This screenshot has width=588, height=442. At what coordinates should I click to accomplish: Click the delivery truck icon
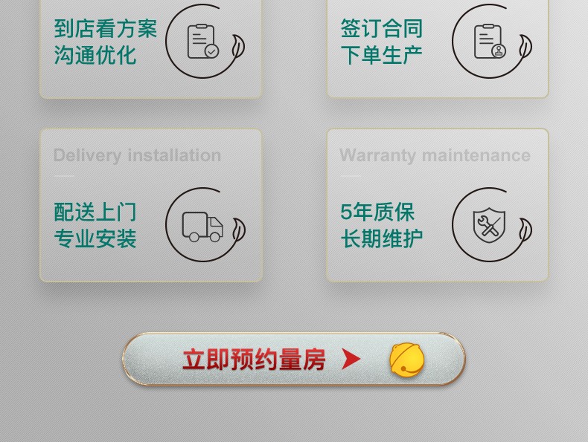(202, 227)
